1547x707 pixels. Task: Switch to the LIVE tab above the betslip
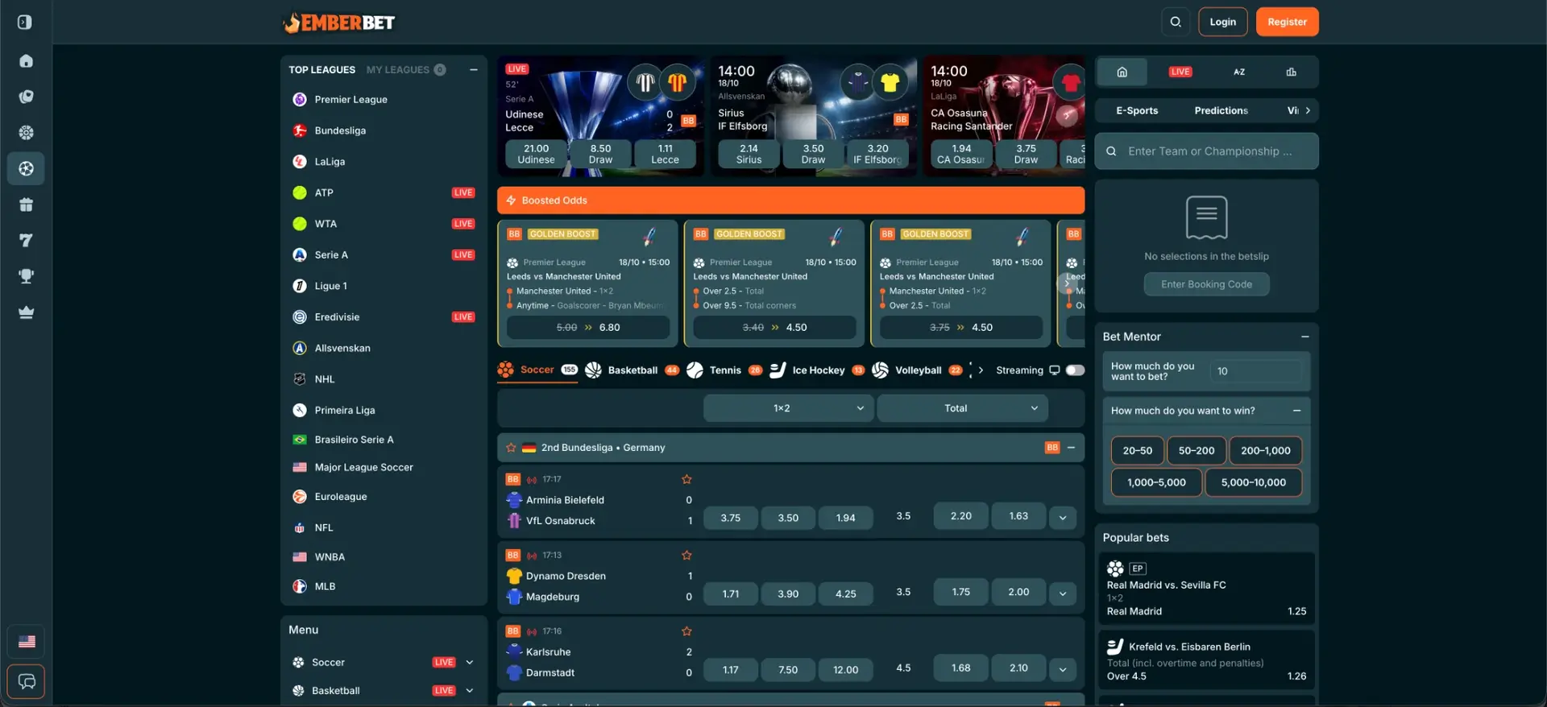click(x=1180, y=72)
